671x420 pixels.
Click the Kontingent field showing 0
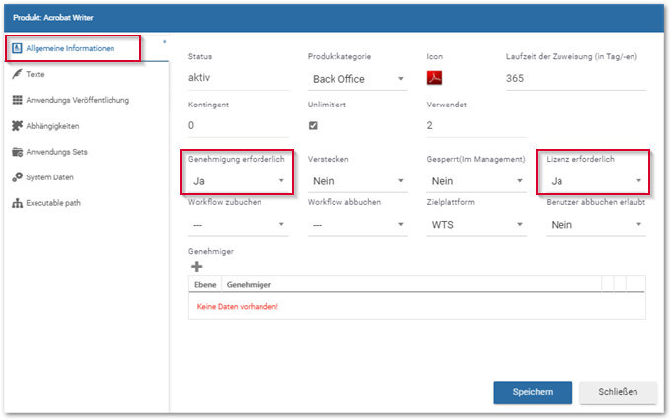(x=239, y=125)
